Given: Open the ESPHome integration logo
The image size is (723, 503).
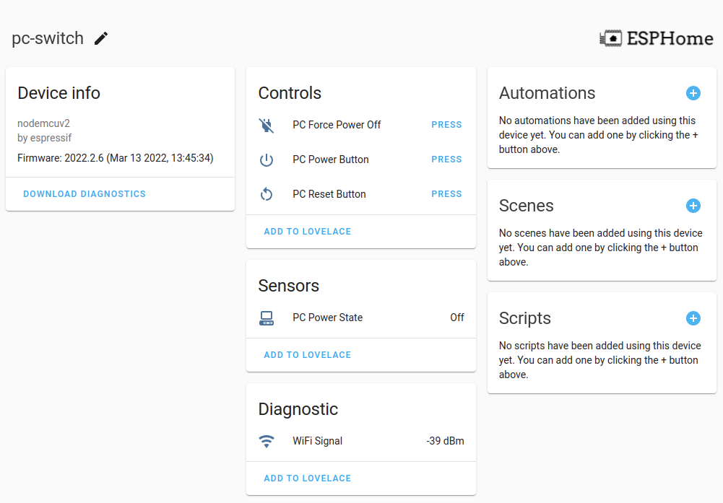Looking at the screenshot, I should click(x=656, y=38).
